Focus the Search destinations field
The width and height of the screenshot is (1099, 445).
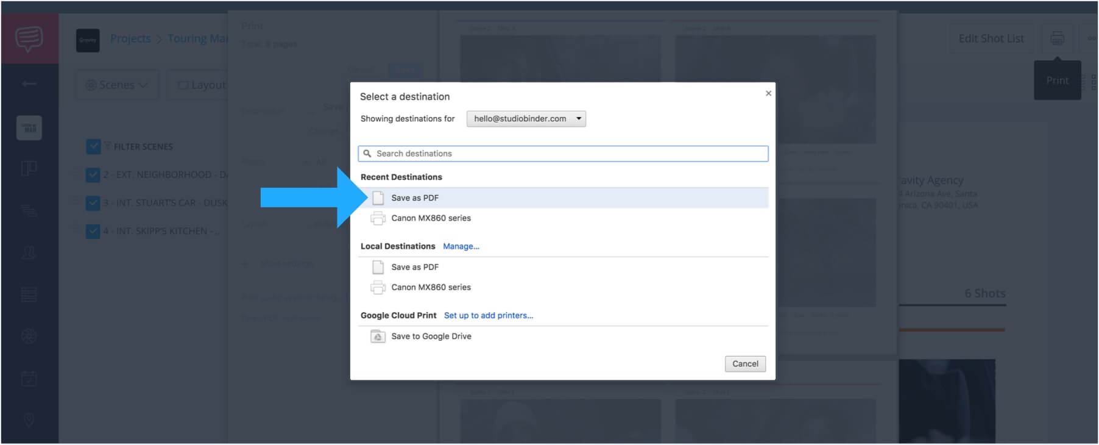point(564,154)
